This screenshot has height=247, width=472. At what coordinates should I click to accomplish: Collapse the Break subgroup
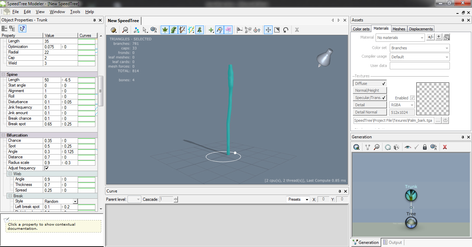coord(10,196)
